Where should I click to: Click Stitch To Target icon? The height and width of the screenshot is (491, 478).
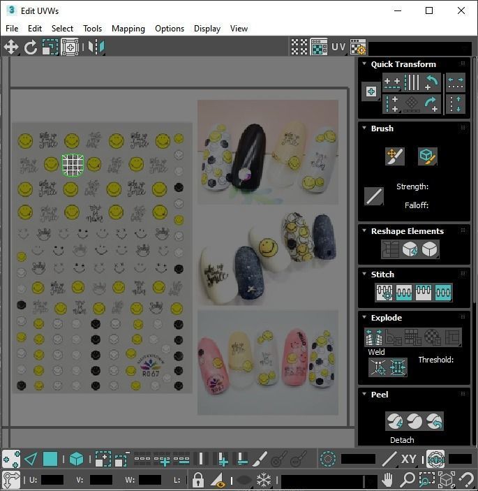pos(384,293)
